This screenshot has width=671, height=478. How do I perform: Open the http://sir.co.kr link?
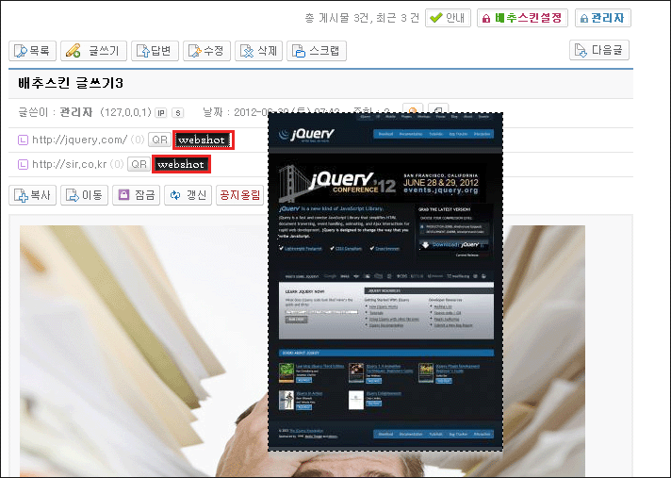70,164
